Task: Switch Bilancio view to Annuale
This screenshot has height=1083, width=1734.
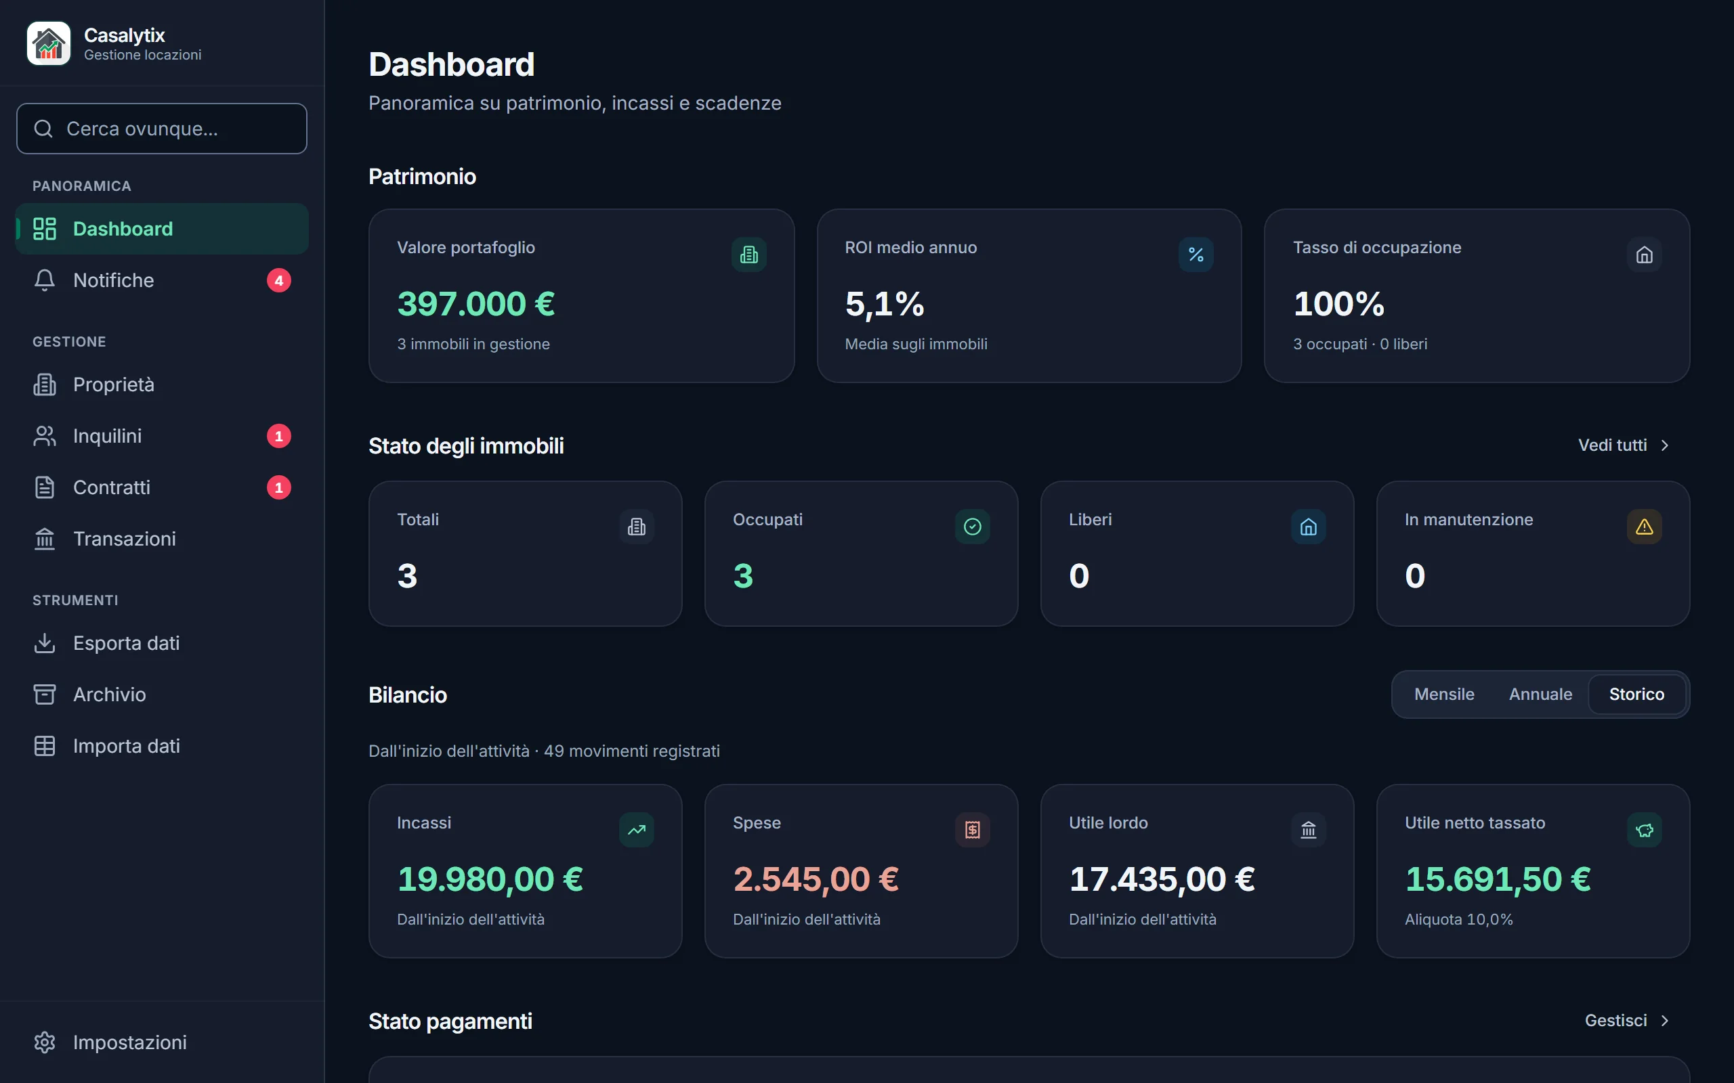Action: (x=1540, y=694)
